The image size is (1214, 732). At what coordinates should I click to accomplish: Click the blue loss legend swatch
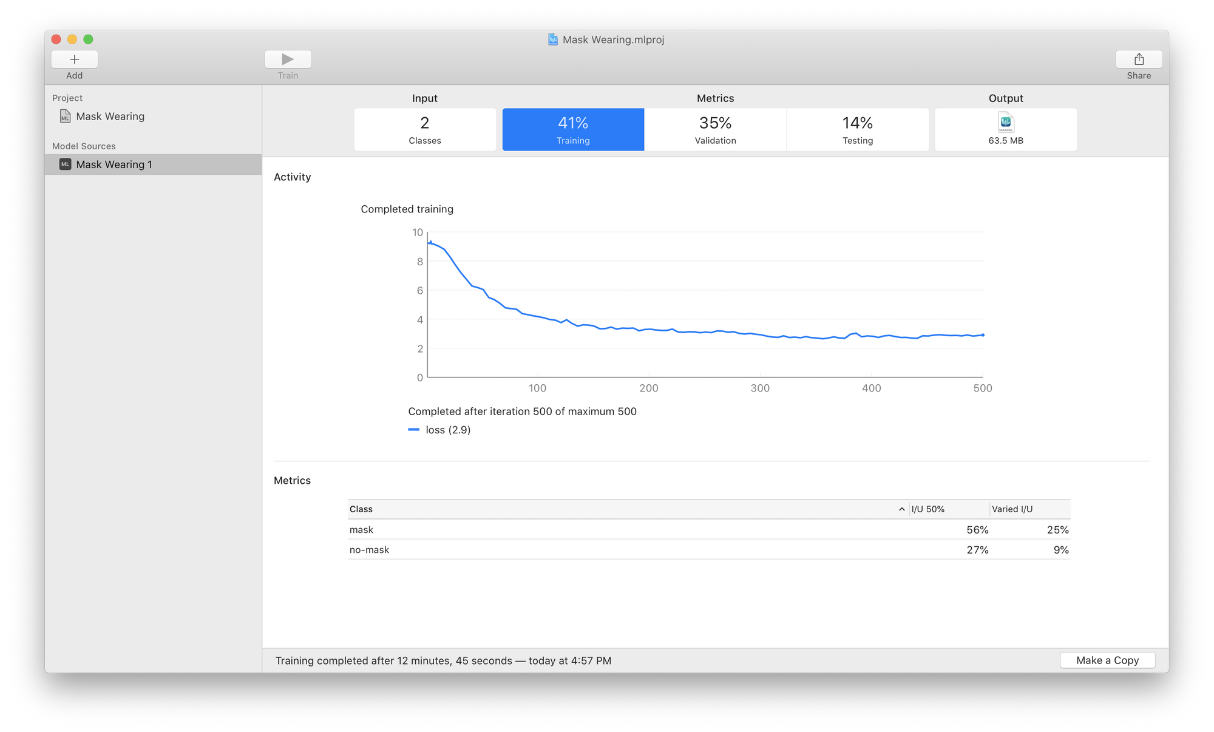[x=414, y=430]
